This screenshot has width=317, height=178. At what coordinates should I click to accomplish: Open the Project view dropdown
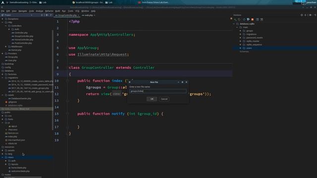click(x=31, y=15)
